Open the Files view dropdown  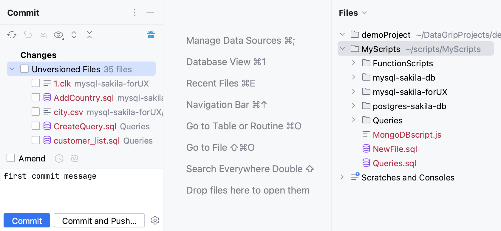364,13
